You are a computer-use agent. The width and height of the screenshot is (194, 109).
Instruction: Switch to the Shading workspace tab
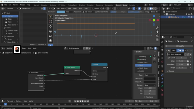click(x=82, y=5)
